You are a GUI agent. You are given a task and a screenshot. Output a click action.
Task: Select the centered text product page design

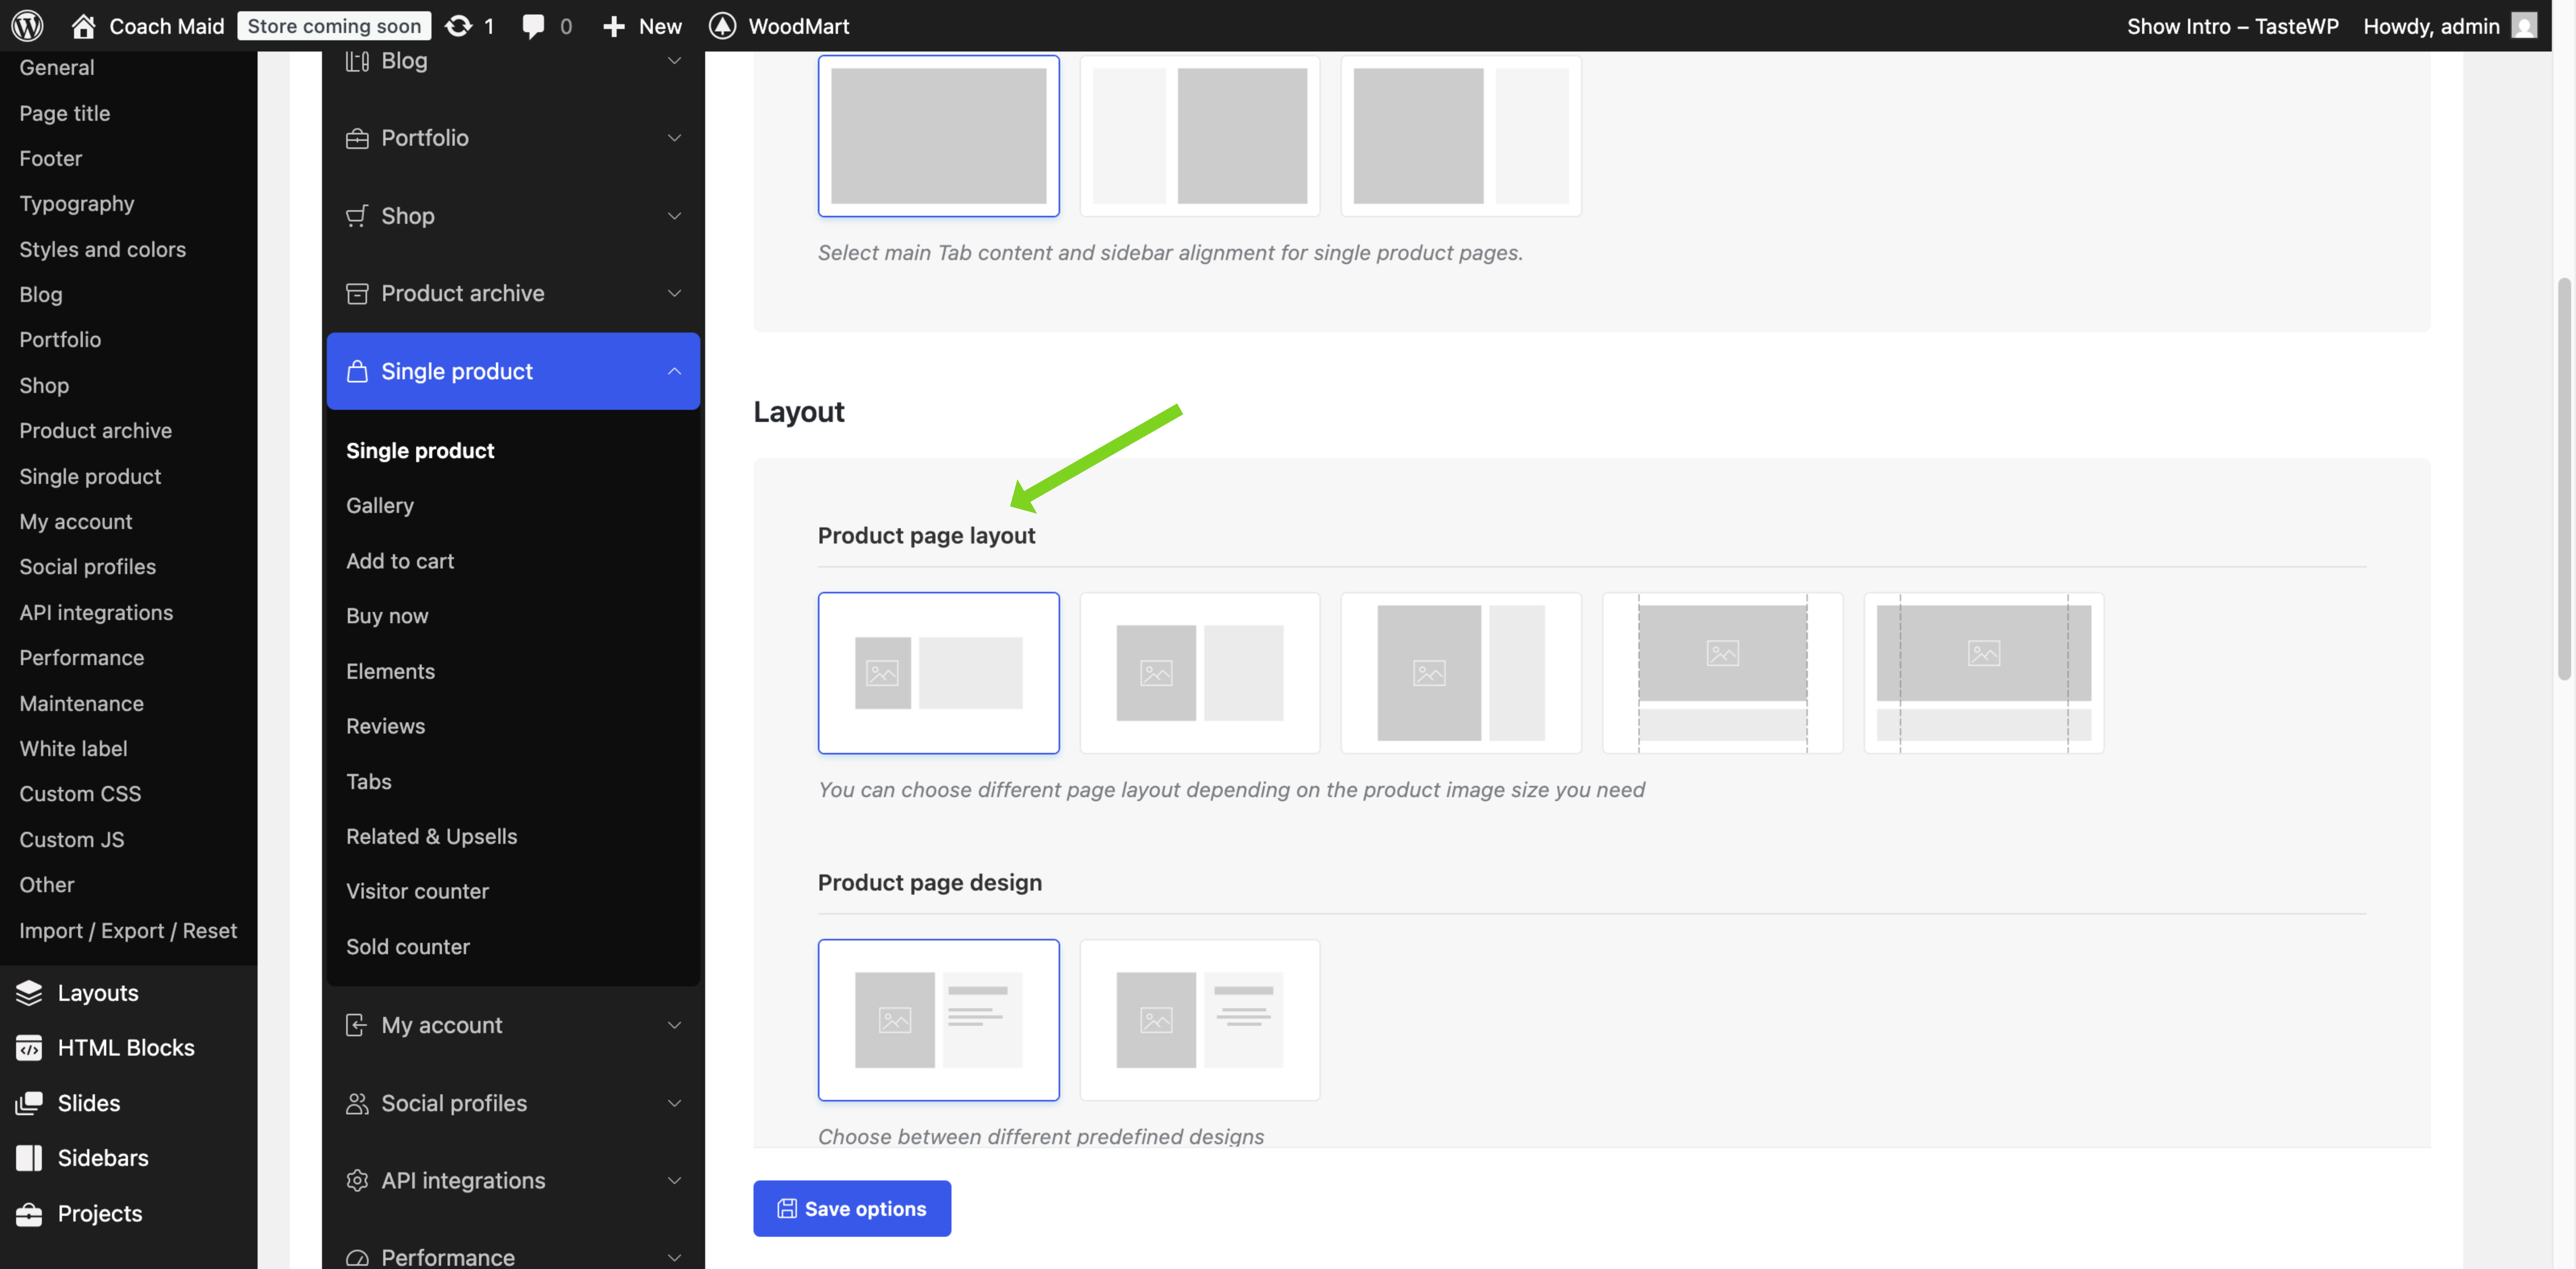coord(1199,1020)
